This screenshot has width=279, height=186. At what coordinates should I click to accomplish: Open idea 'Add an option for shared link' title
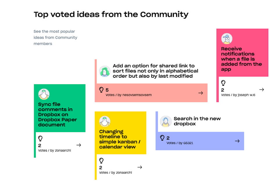(x=155, y=71)
